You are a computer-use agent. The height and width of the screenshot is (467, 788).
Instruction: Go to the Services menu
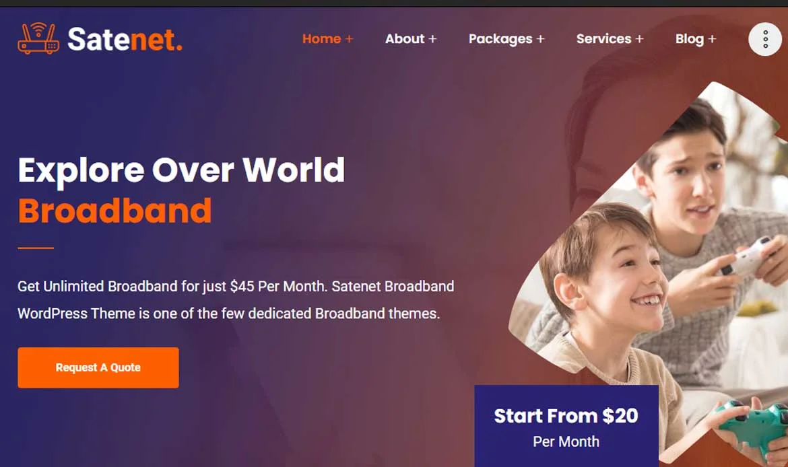pyautogui.click(x=603, y=38)
